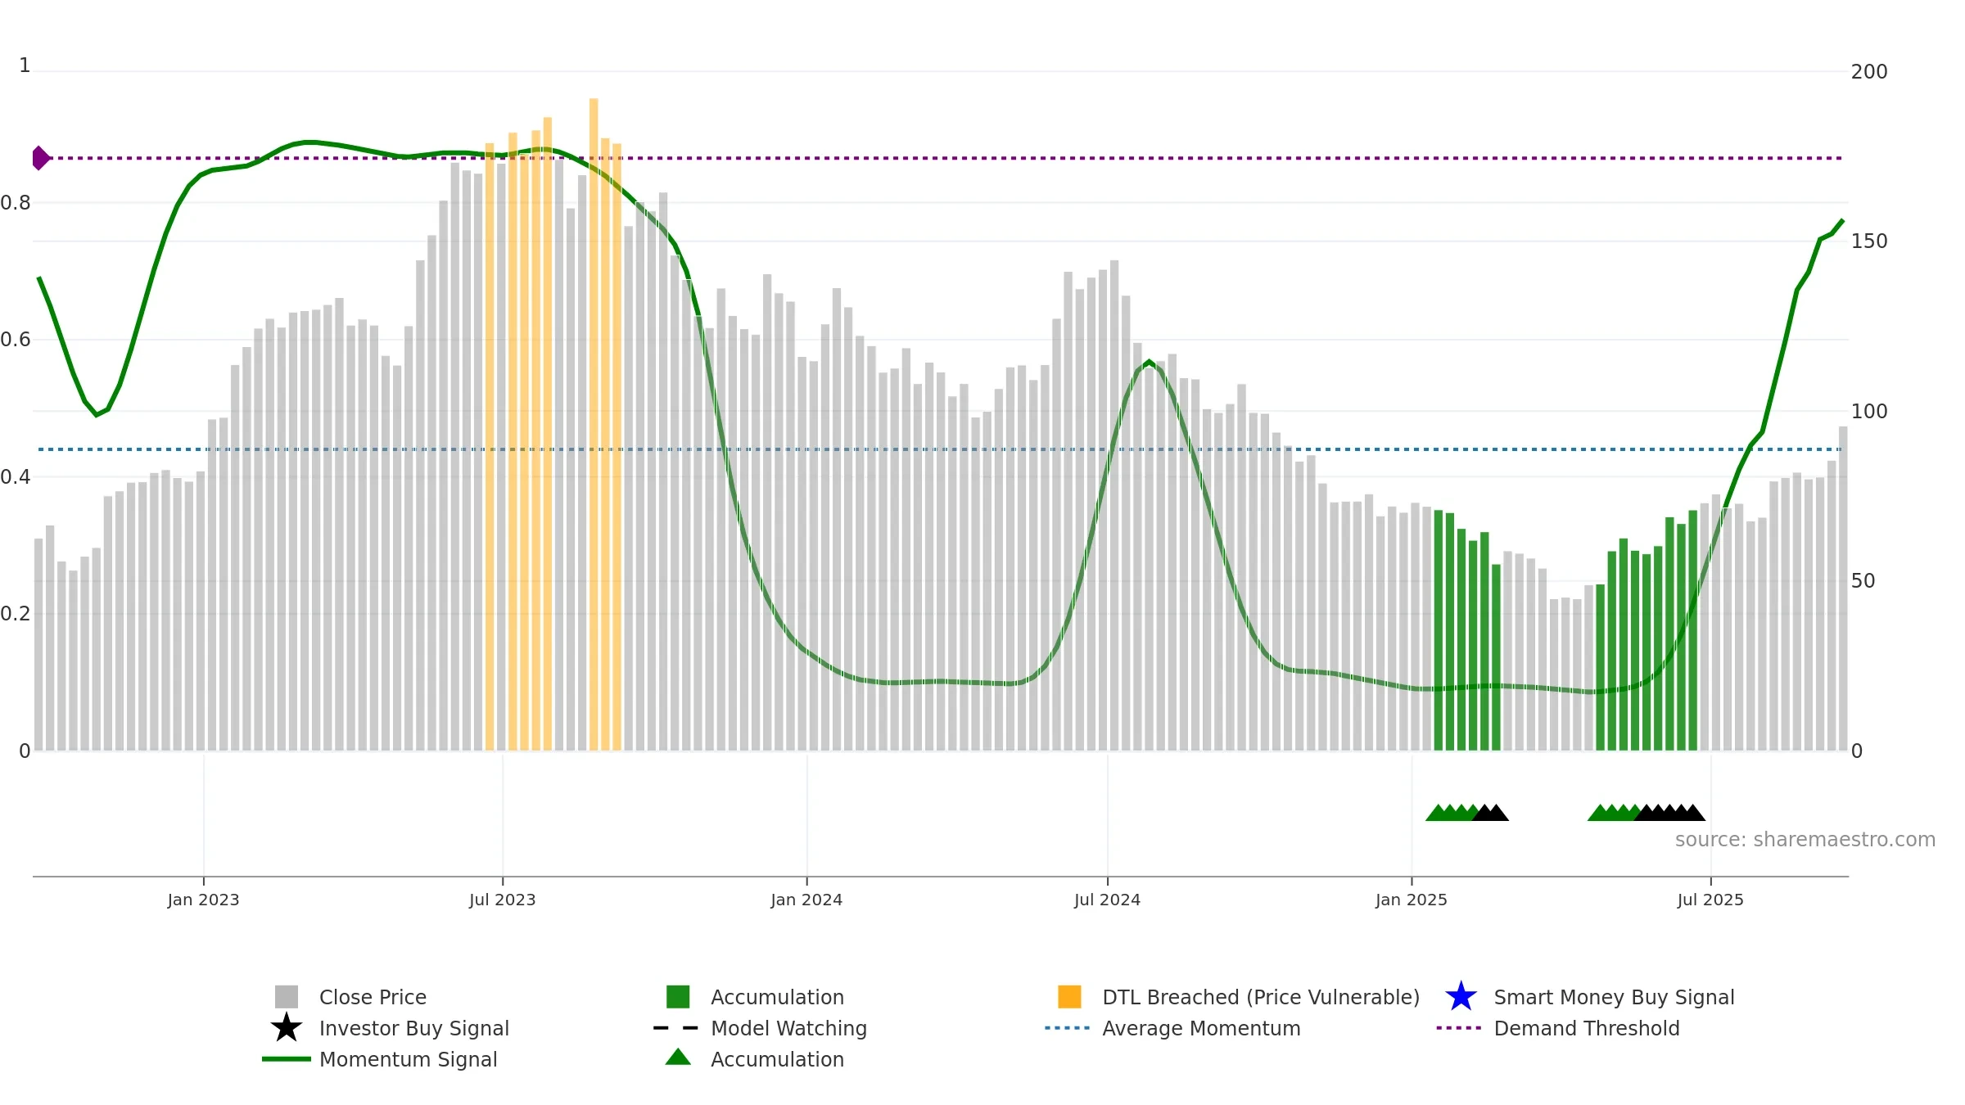Click the gray Close Price legend square
This screenshot has width=1965, height=1105.
287,997
